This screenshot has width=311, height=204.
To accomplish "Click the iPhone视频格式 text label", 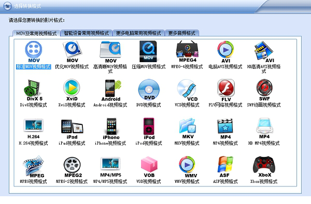I will (x=110, y=143).
